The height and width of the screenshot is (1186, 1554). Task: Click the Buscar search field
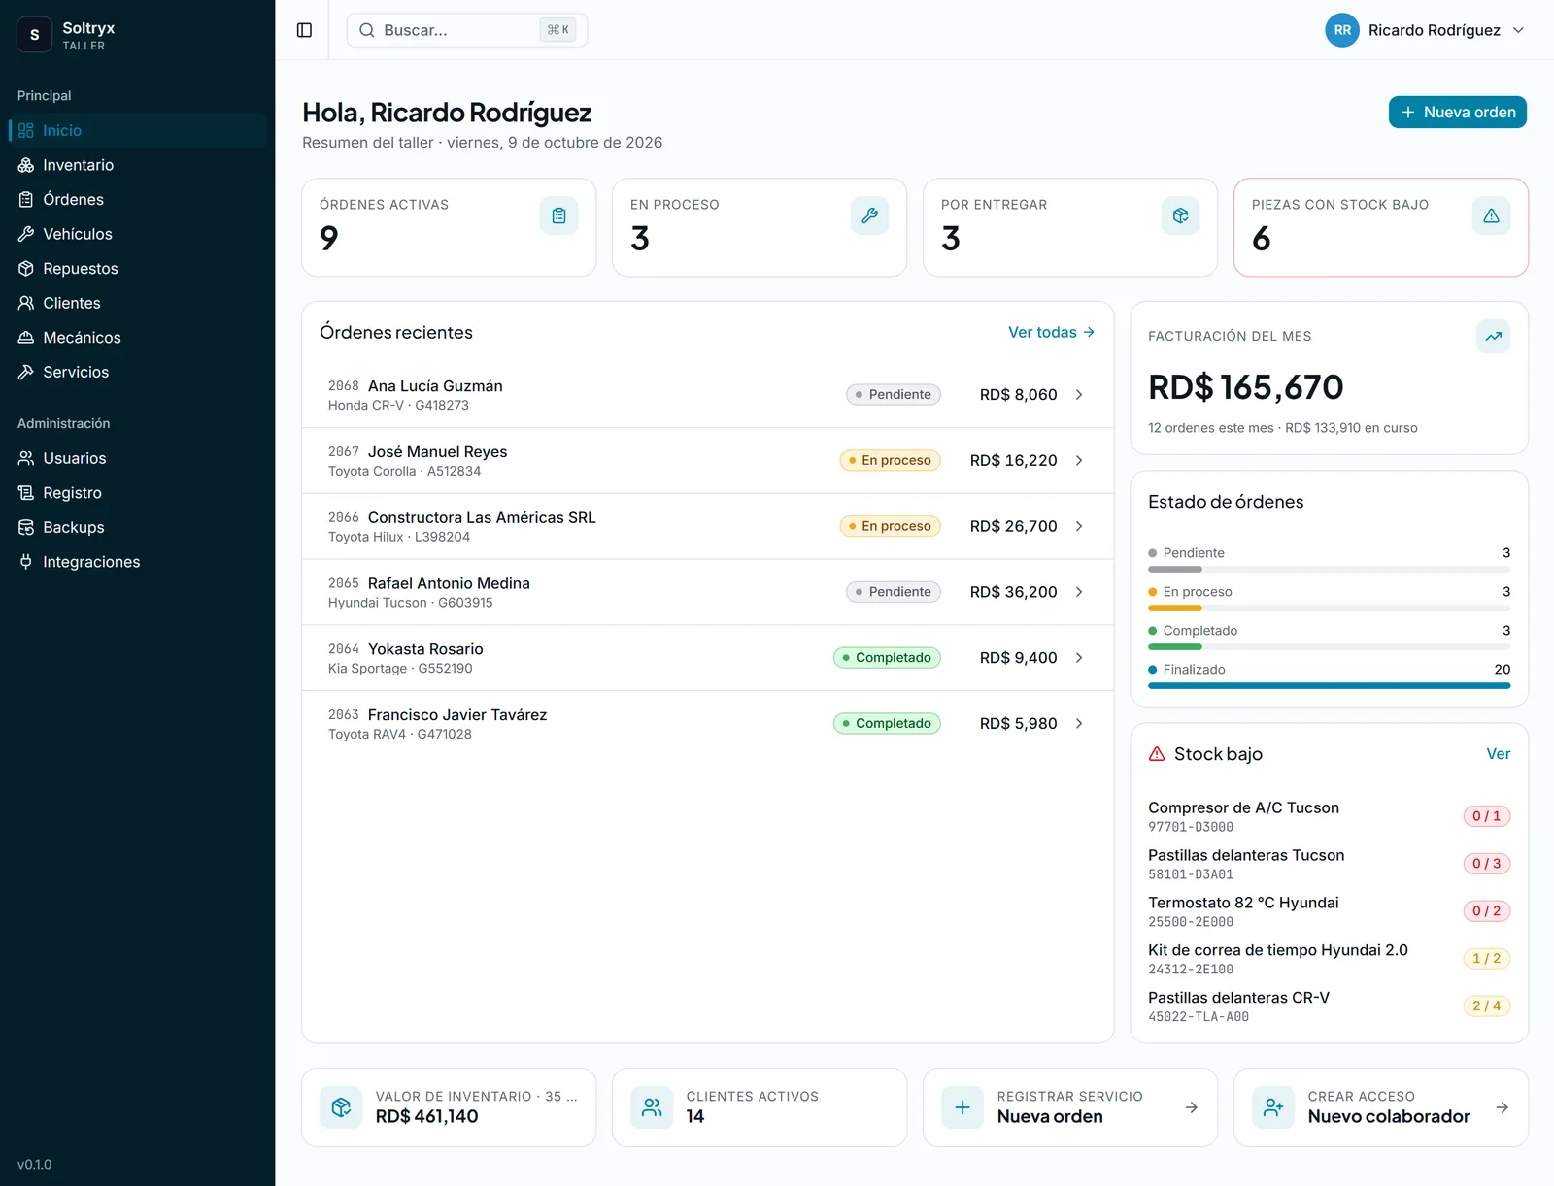[x=466, y=30]
